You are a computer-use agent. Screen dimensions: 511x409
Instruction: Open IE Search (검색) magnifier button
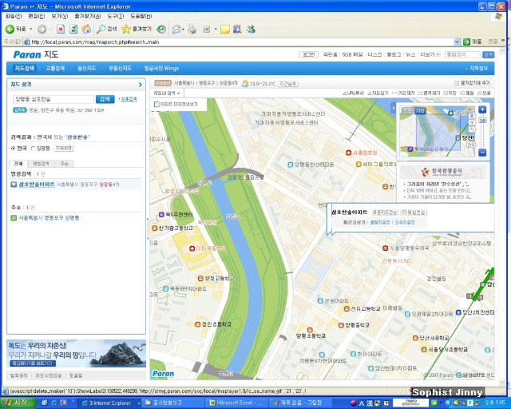coord(106,30)
